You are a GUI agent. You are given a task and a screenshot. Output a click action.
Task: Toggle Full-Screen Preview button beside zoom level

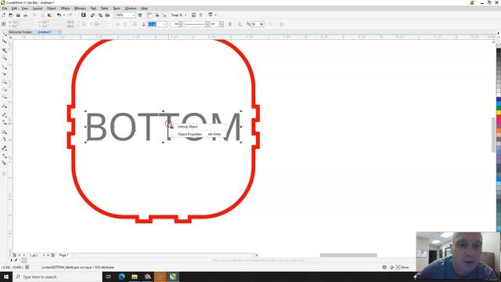(140, 15)
